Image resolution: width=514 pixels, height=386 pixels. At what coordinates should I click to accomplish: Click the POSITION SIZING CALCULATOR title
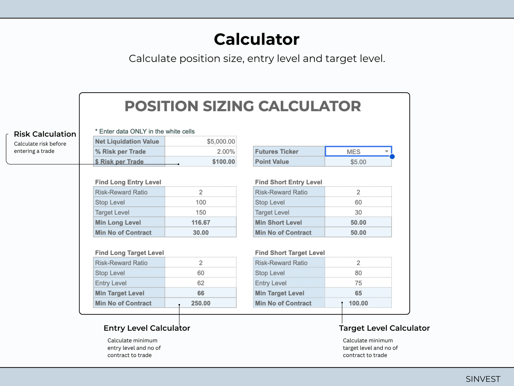coord(243,106)
